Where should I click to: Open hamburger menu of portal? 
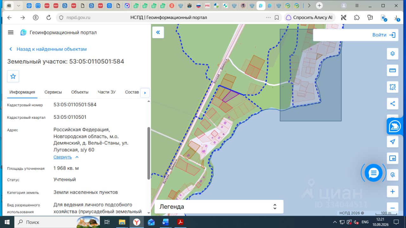(x=11, y=32)
